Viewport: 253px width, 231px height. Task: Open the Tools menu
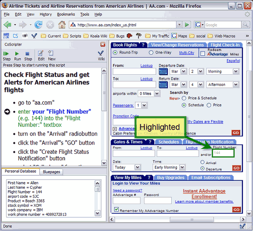85,14
